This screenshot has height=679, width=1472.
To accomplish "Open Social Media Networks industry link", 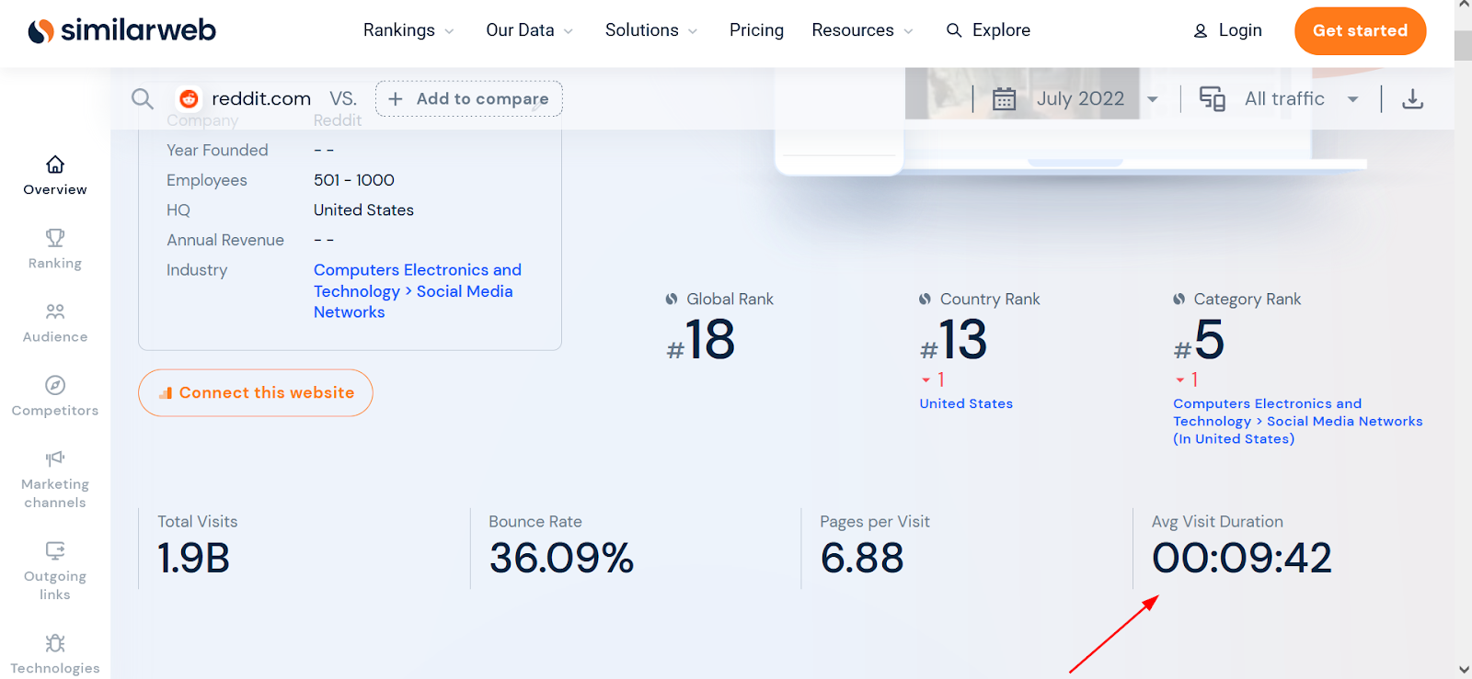I will click(x=413, y=301).
